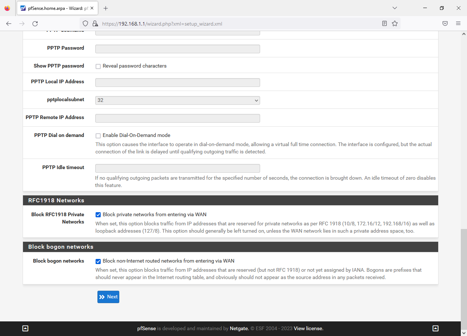Click the scrollbar down arrow
The height and width of the screenshot is (336, 467).
click(x=464, y=333)
